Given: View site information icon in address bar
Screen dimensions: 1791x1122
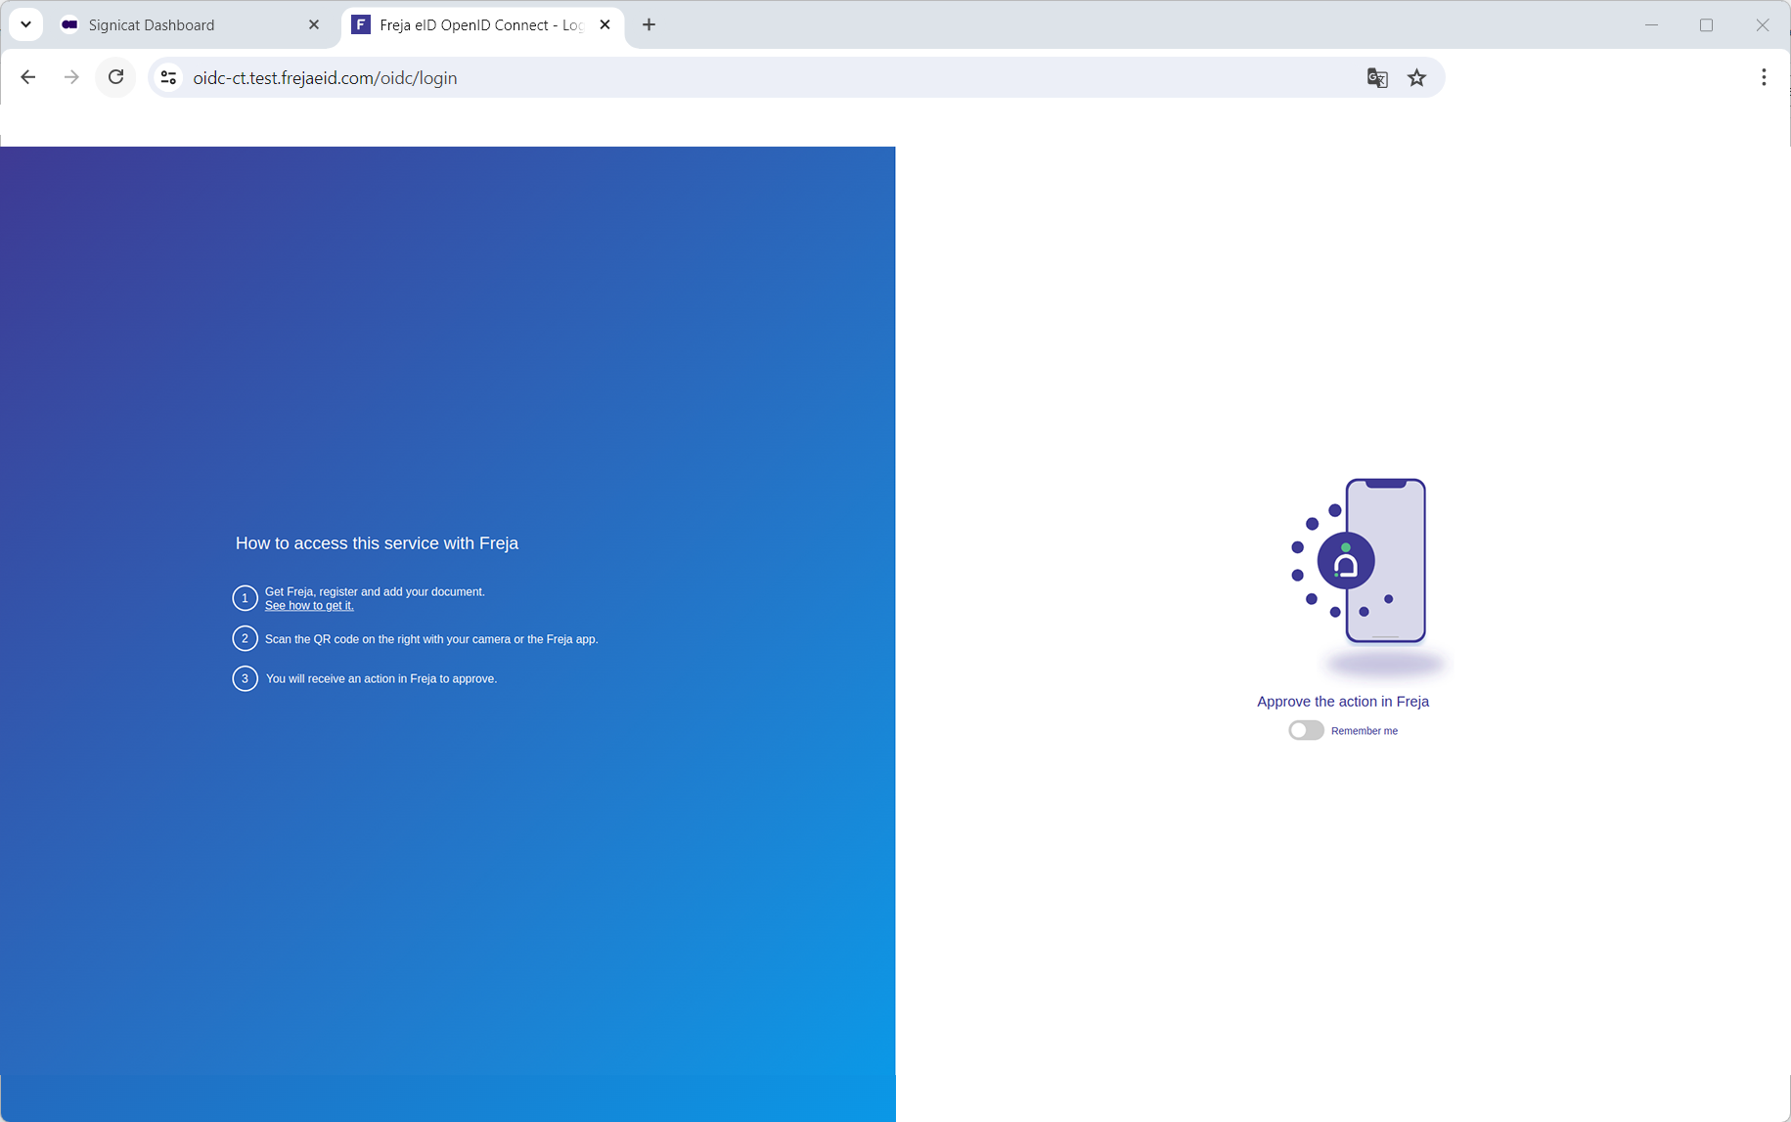Looking at the screenshot, I should 168,77.
